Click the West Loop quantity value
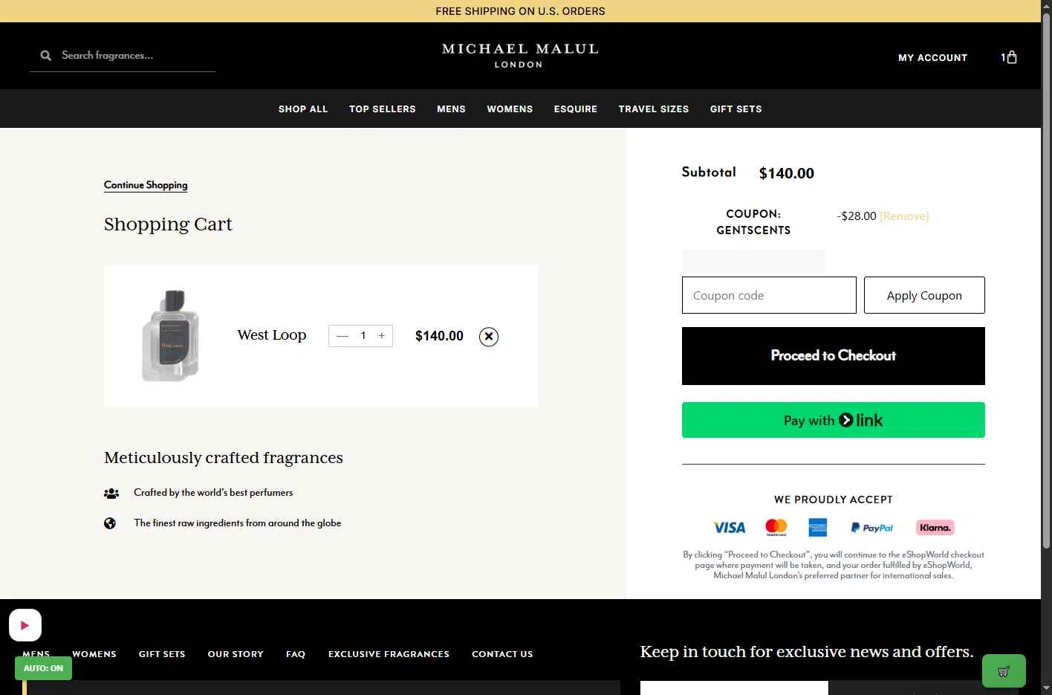This screenshot has width=1052, height=695. (x=363, y=336)
